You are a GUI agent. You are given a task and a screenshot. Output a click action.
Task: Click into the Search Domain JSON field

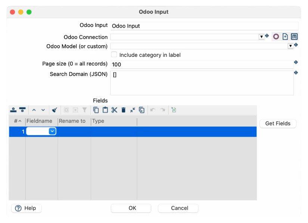(x=202, y=83)
